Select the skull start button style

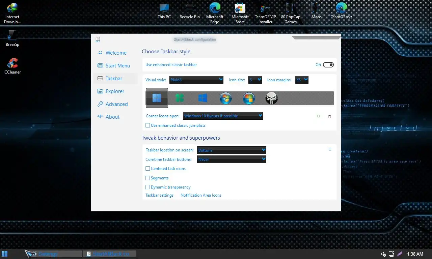click(272, 98)
